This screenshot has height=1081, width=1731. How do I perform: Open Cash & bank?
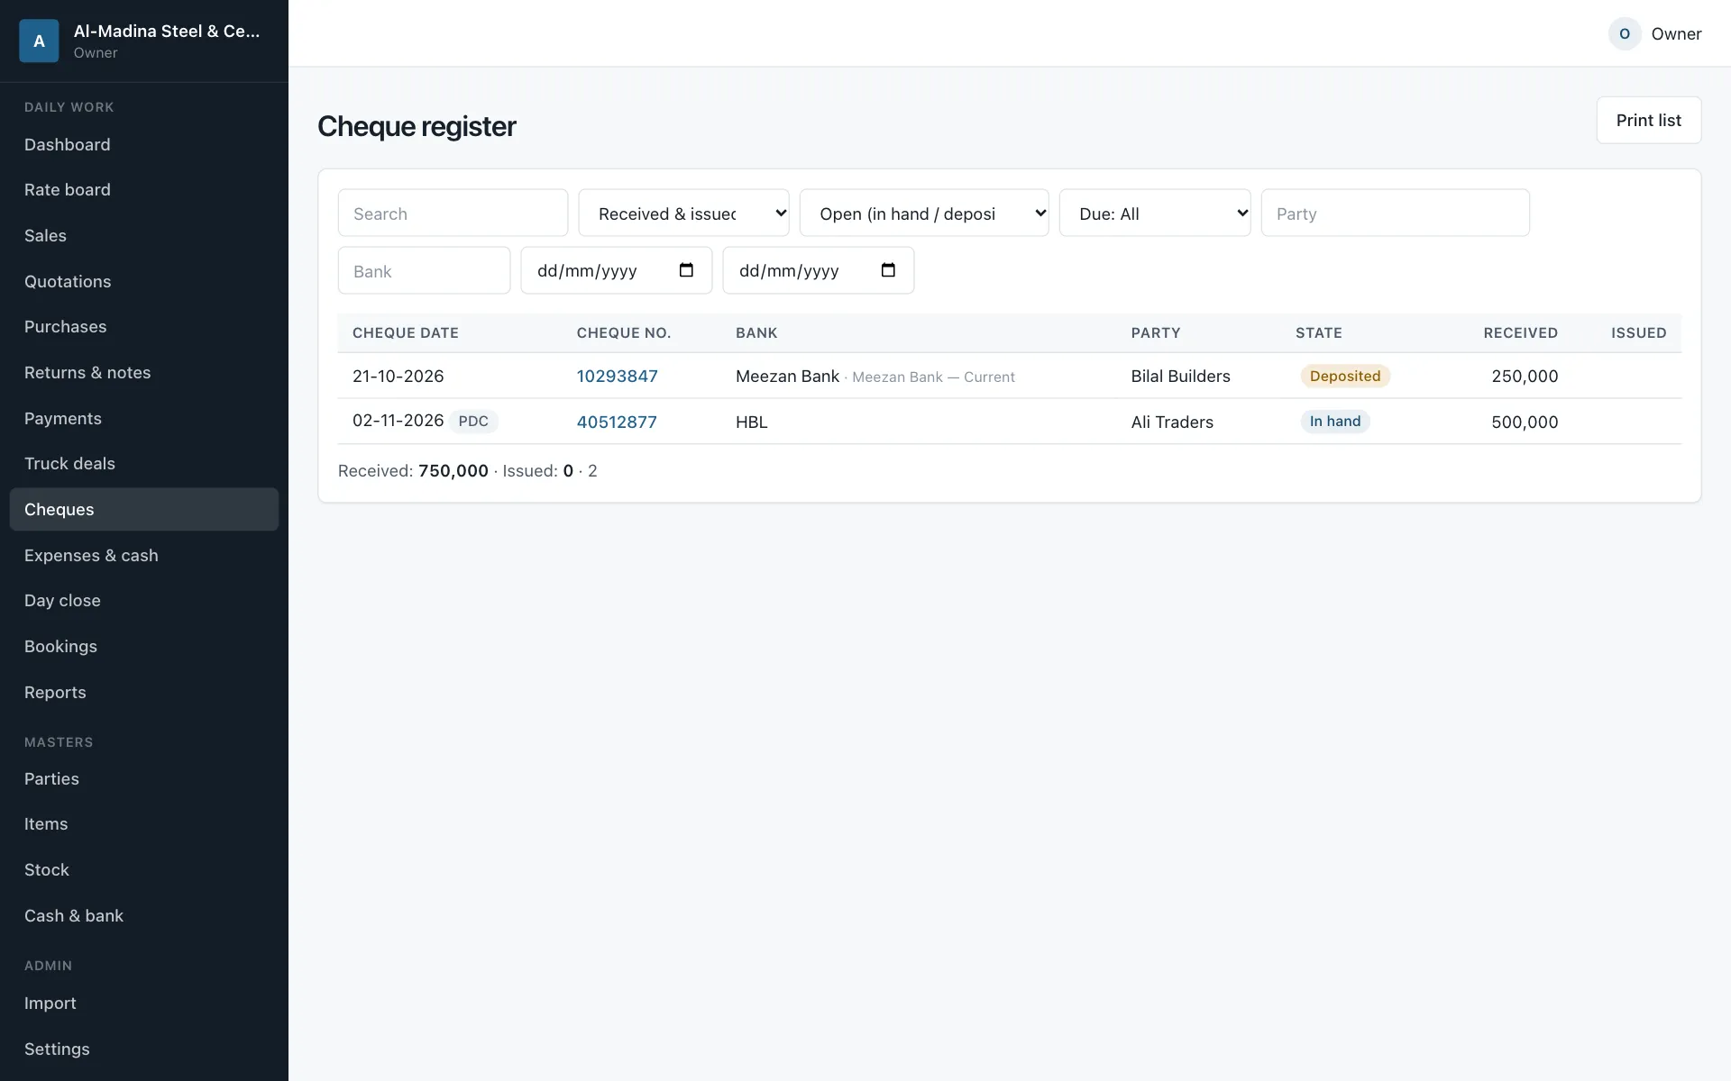pos(144,915)
